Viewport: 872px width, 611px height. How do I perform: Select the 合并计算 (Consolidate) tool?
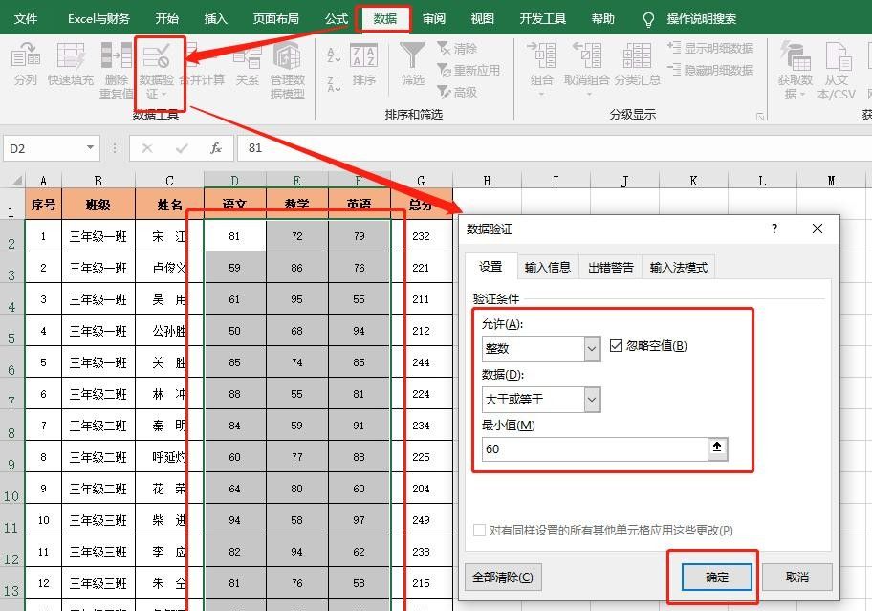coord(201,64)
